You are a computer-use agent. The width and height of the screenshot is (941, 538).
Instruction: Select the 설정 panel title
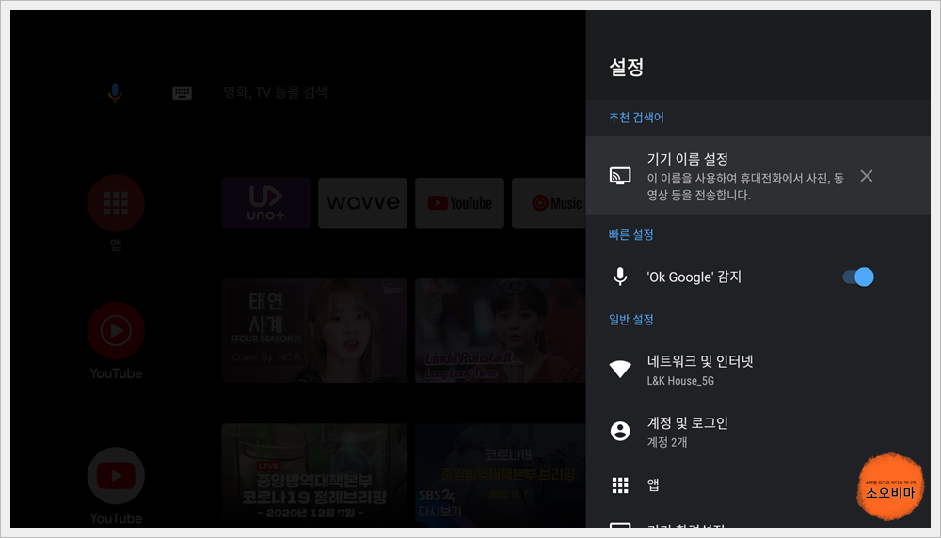point(627,67)
